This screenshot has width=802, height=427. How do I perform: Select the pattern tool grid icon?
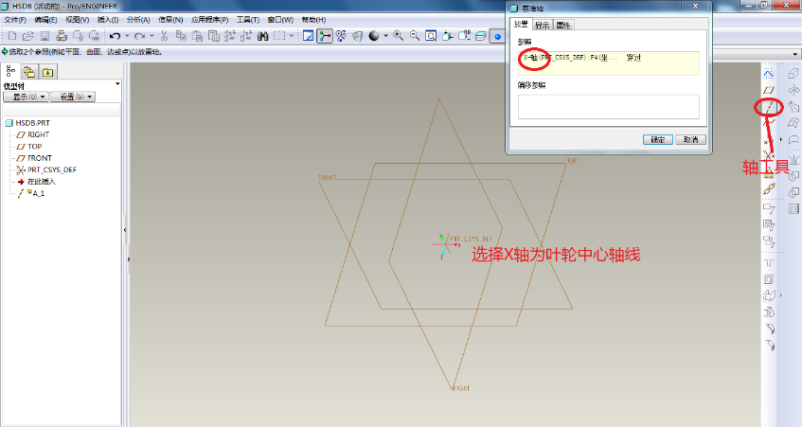tap(793, 208)
